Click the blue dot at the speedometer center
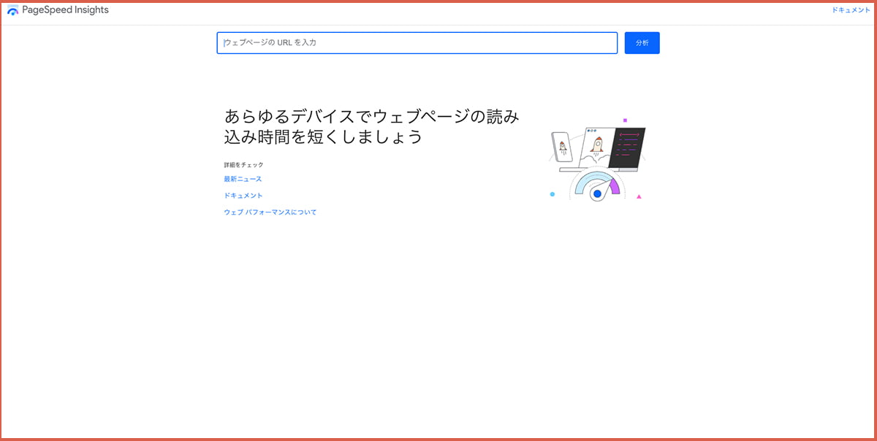Screen dimensions: 877x441 click(x=597, y=194)
